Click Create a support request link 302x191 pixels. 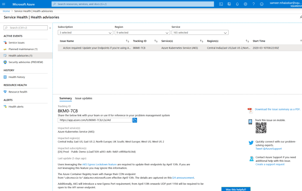click(x=270, y=164)
